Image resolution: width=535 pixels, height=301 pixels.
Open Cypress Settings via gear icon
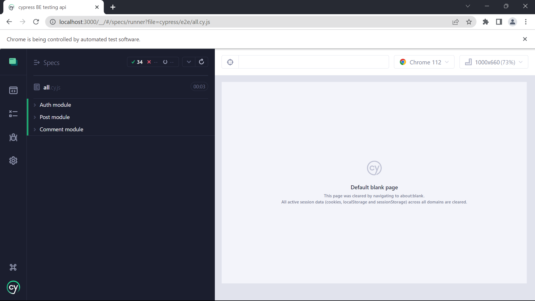coord(13,161)
